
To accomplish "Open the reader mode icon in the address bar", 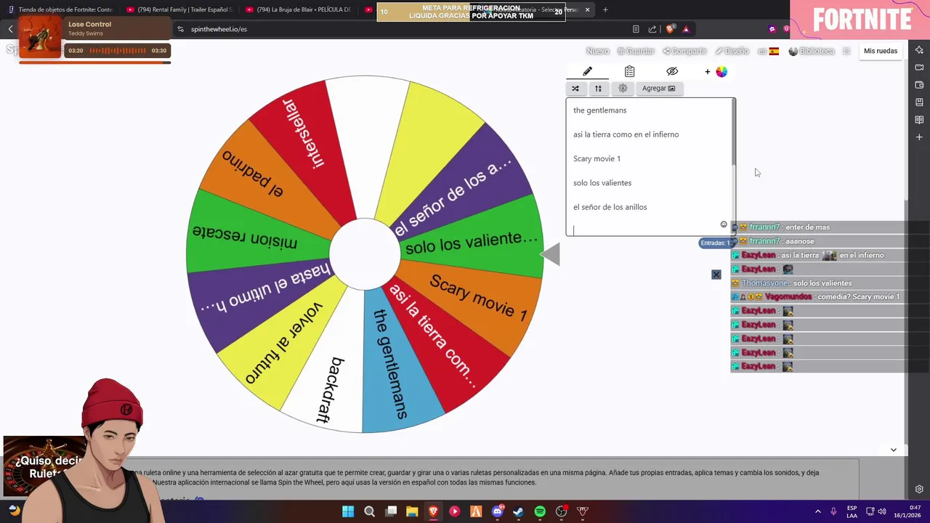I will tap(636, 29).
